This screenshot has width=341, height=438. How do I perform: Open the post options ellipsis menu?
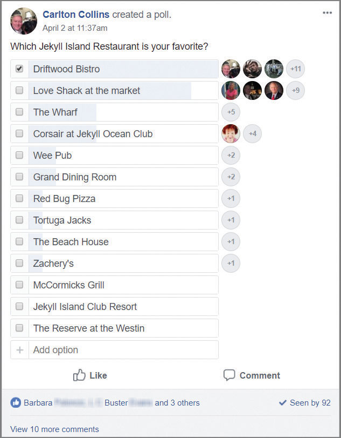[x=328, y=13]
